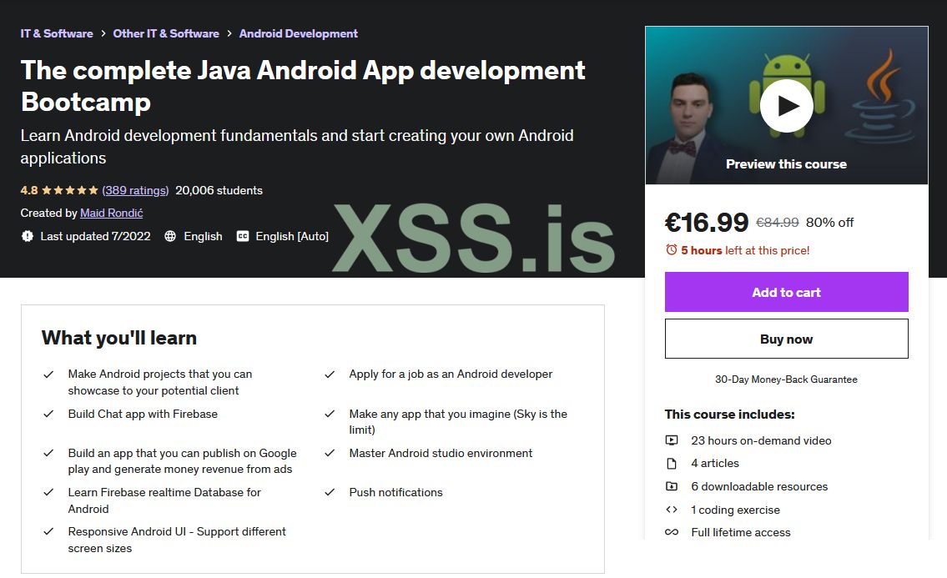
Task: Click the 'What you'll learn' heading
Action: click(x=119, y=338)
